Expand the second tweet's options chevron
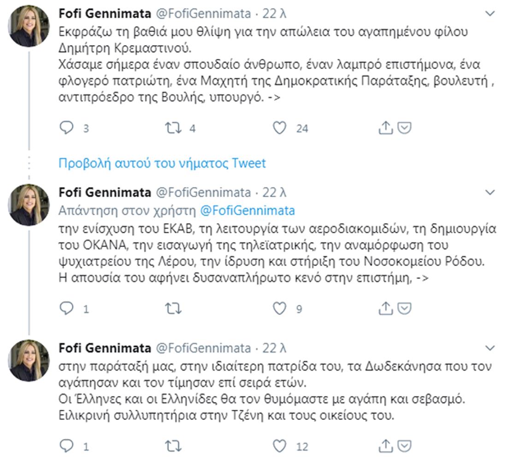 491,192
